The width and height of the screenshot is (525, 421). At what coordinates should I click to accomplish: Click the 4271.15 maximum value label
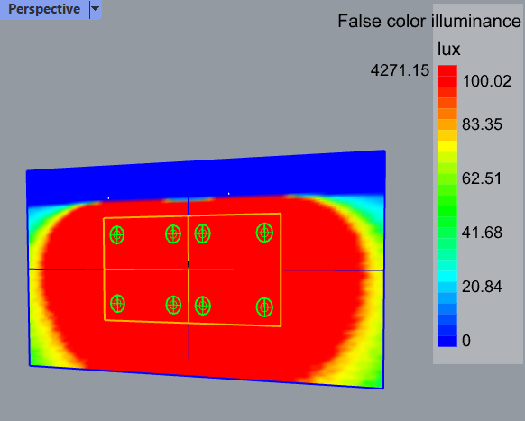[400, 70]
